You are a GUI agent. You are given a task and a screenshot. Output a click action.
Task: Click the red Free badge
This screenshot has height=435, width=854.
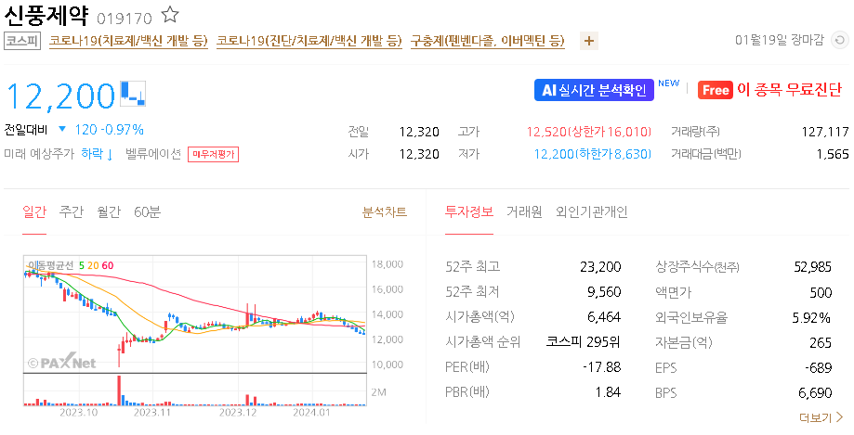(716, 90)
